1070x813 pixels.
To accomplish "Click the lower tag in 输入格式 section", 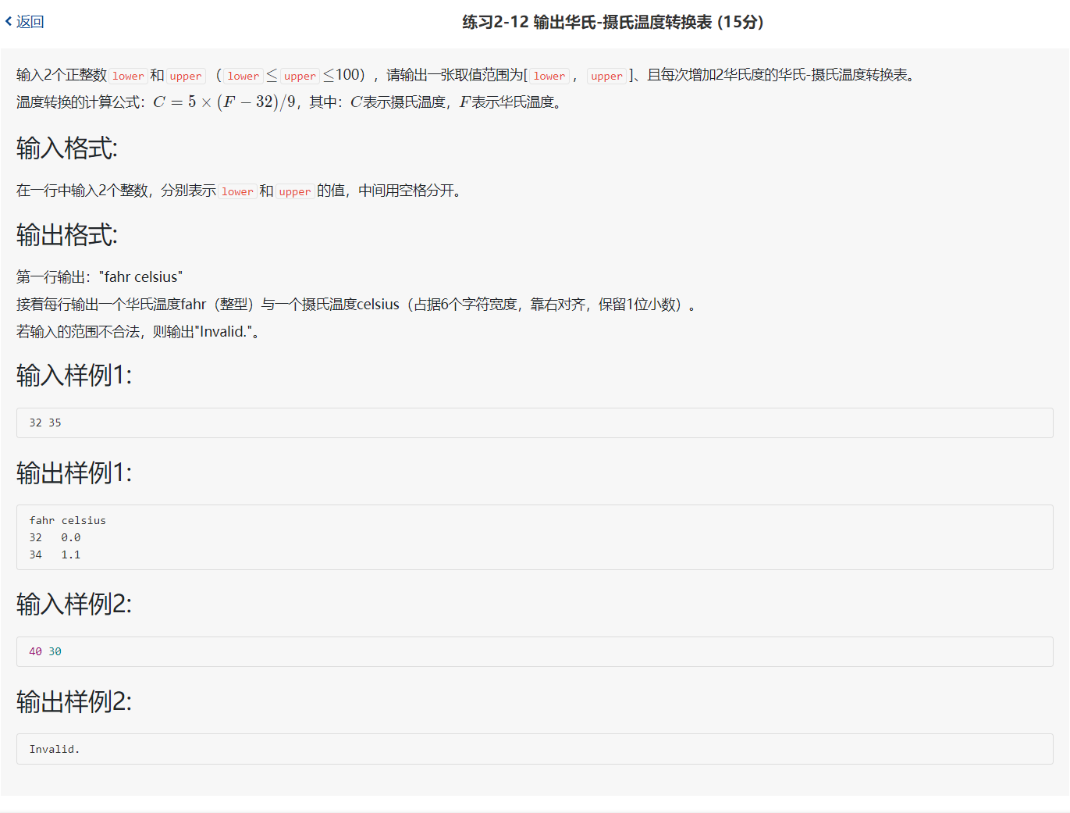I will coord(236,191).
